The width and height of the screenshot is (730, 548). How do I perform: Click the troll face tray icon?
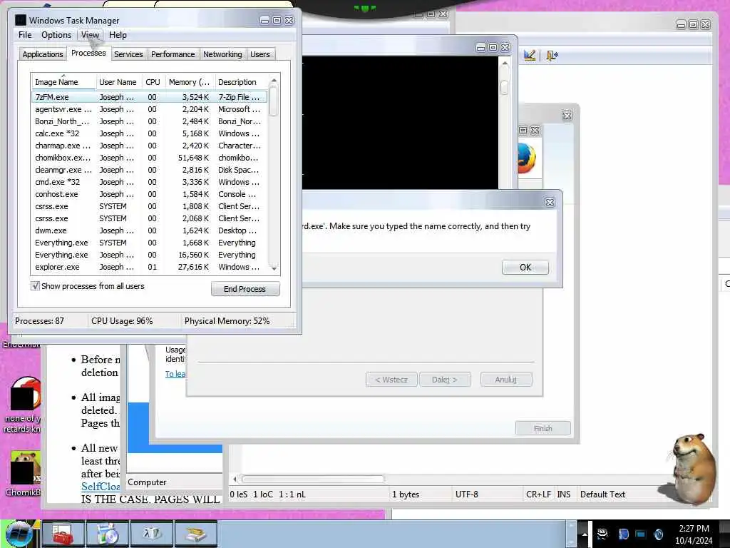(x=602, y=534)
